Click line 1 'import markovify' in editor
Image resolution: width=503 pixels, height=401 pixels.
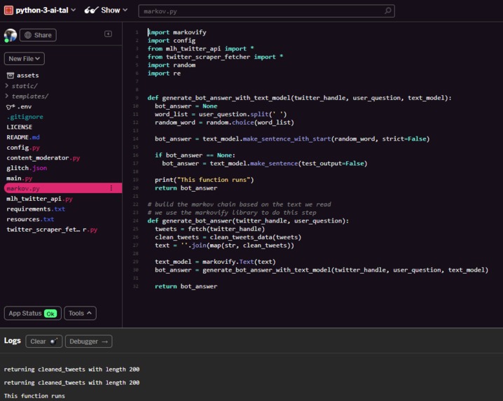click(x=177, y=32)
